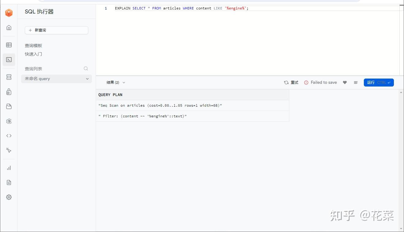This screenshot has width=404, height=232.
Task: Click the search icon next to 查询列表
Action: click(86, 68)
